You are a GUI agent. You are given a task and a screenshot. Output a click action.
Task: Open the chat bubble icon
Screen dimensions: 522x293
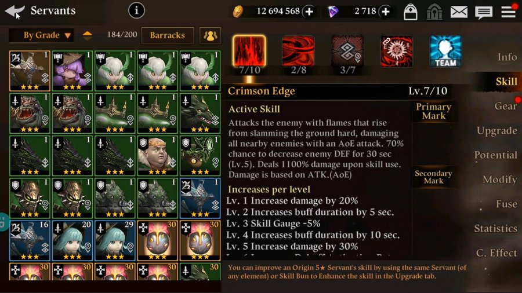(x=484, y=12)
